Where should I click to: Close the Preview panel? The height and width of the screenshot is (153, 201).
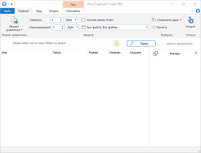coord(196,53)
